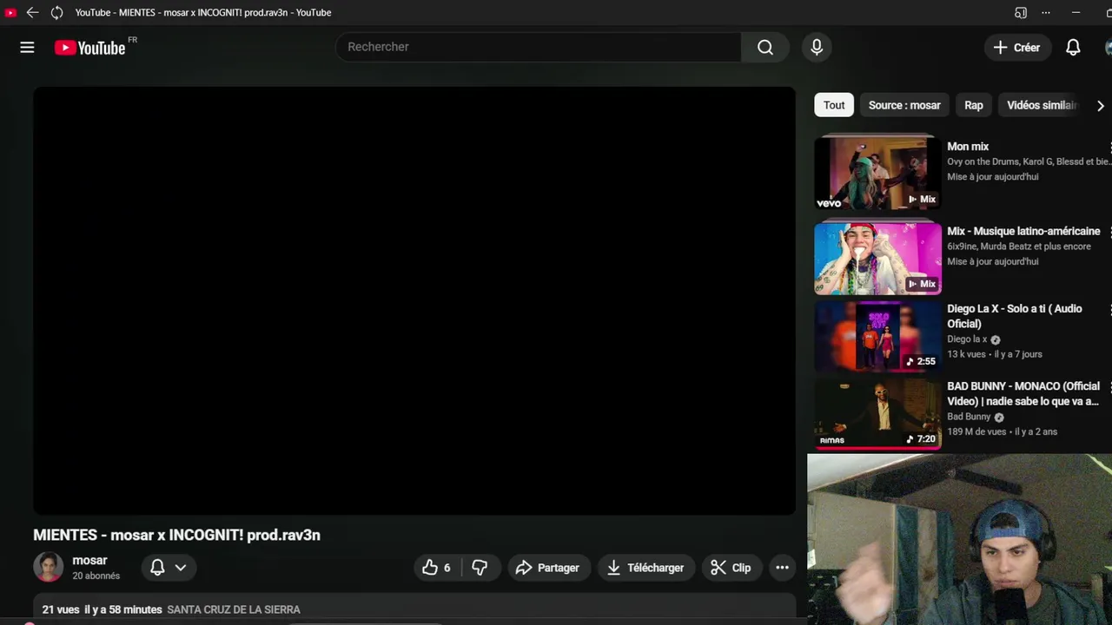Click the 20 abonnés text
This screenshot has height=625, width=1112.
coord(96,576)
